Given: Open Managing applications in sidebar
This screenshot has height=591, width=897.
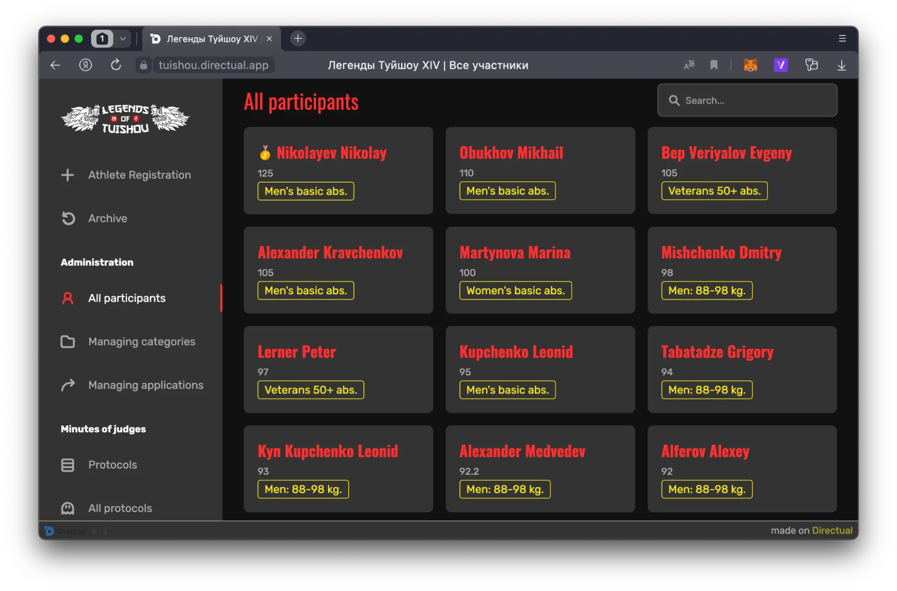Looking at the screenshot, I should pyautogui.click(x=145, y=385).
